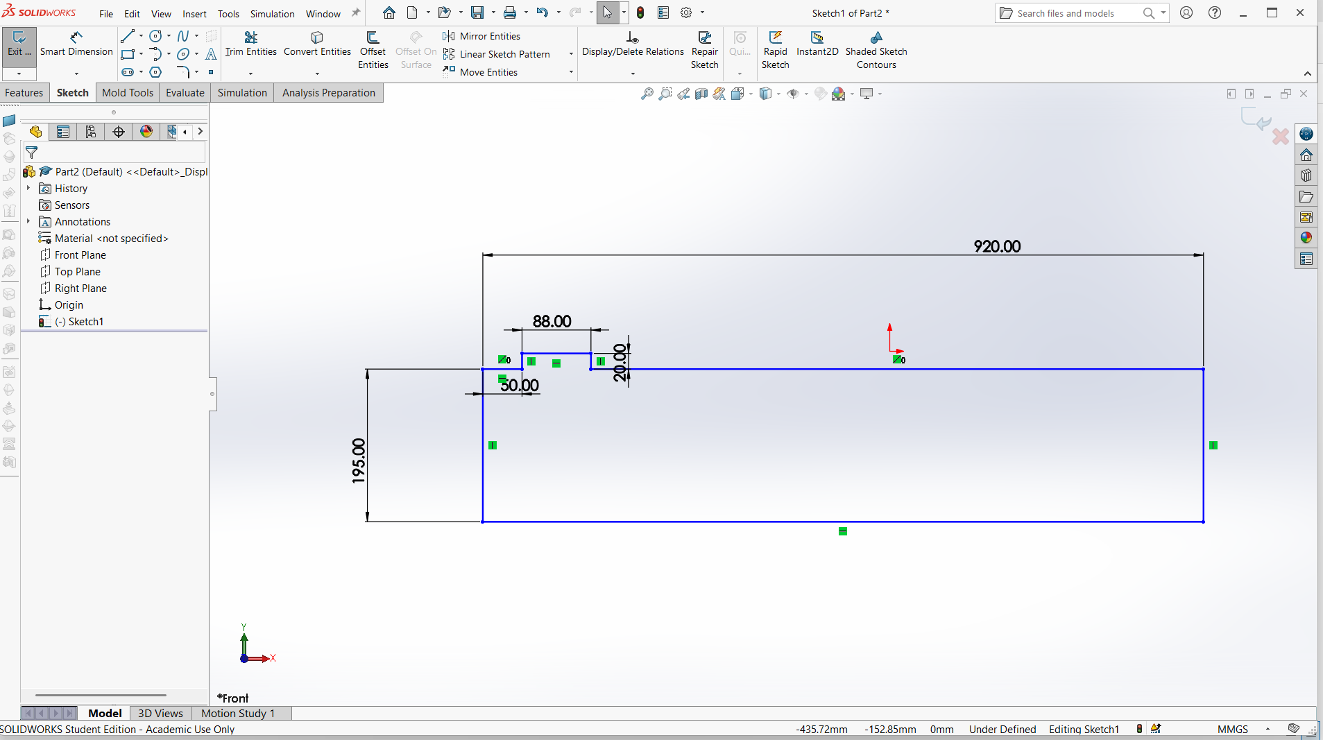Click the Exit Sketch button
The image size is (1323, 740).
tap(19, 44)
